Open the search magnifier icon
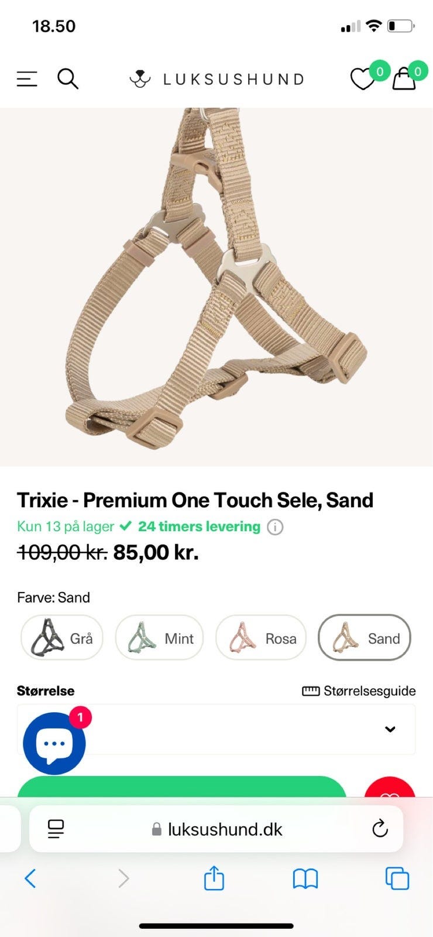Image resolution: width=433 pixels, height=937 pixels. [x=67, y=78]
